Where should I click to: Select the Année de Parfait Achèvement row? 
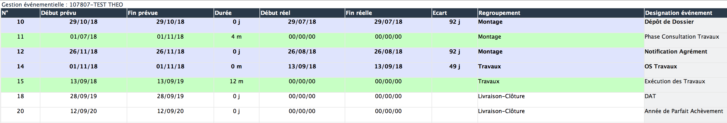[x=364, y=115]
